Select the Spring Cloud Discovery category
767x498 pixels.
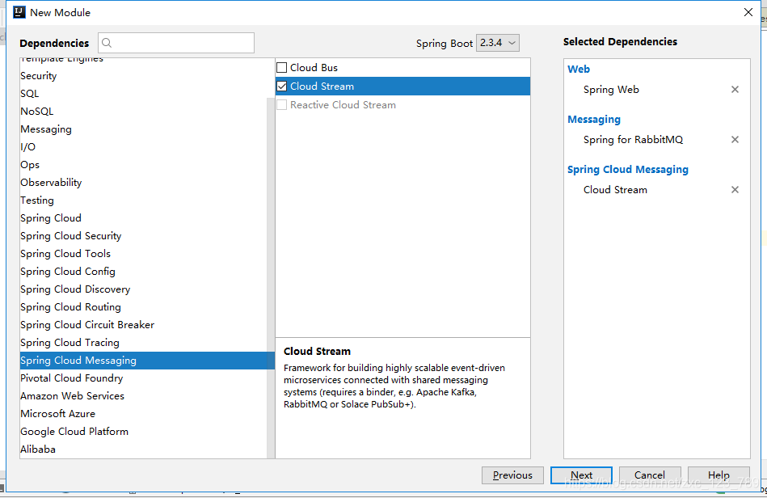[144, 289]
